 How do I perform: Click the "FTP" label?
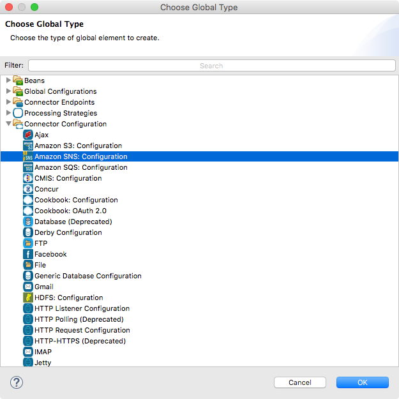tap(41, 243)
